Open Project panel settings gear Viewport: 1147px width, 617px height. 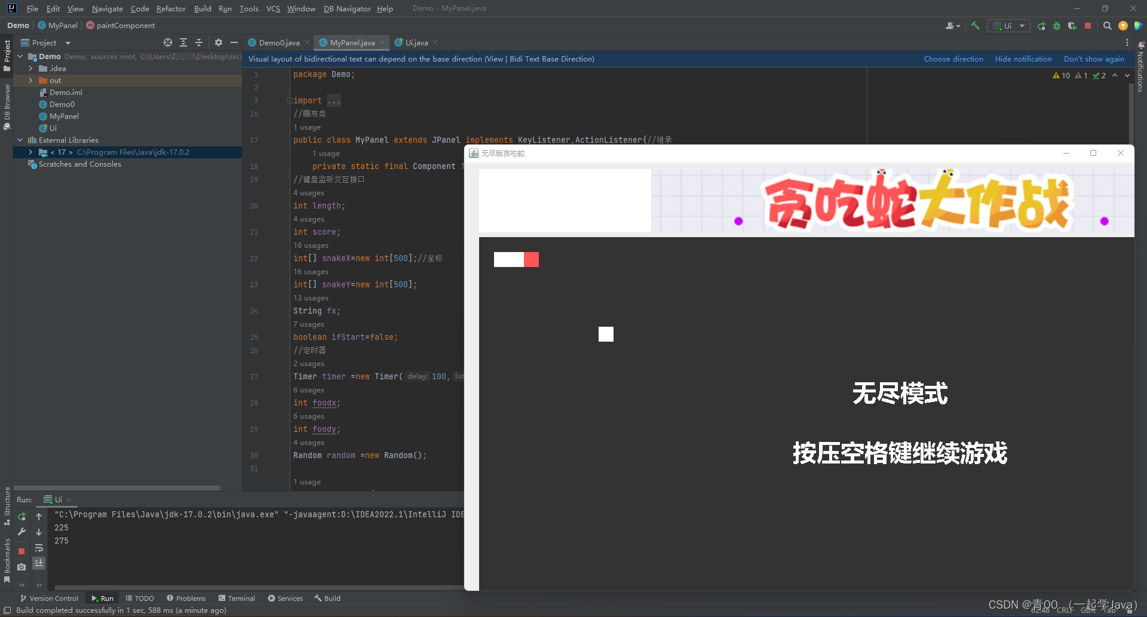click(x=219, y=42)
